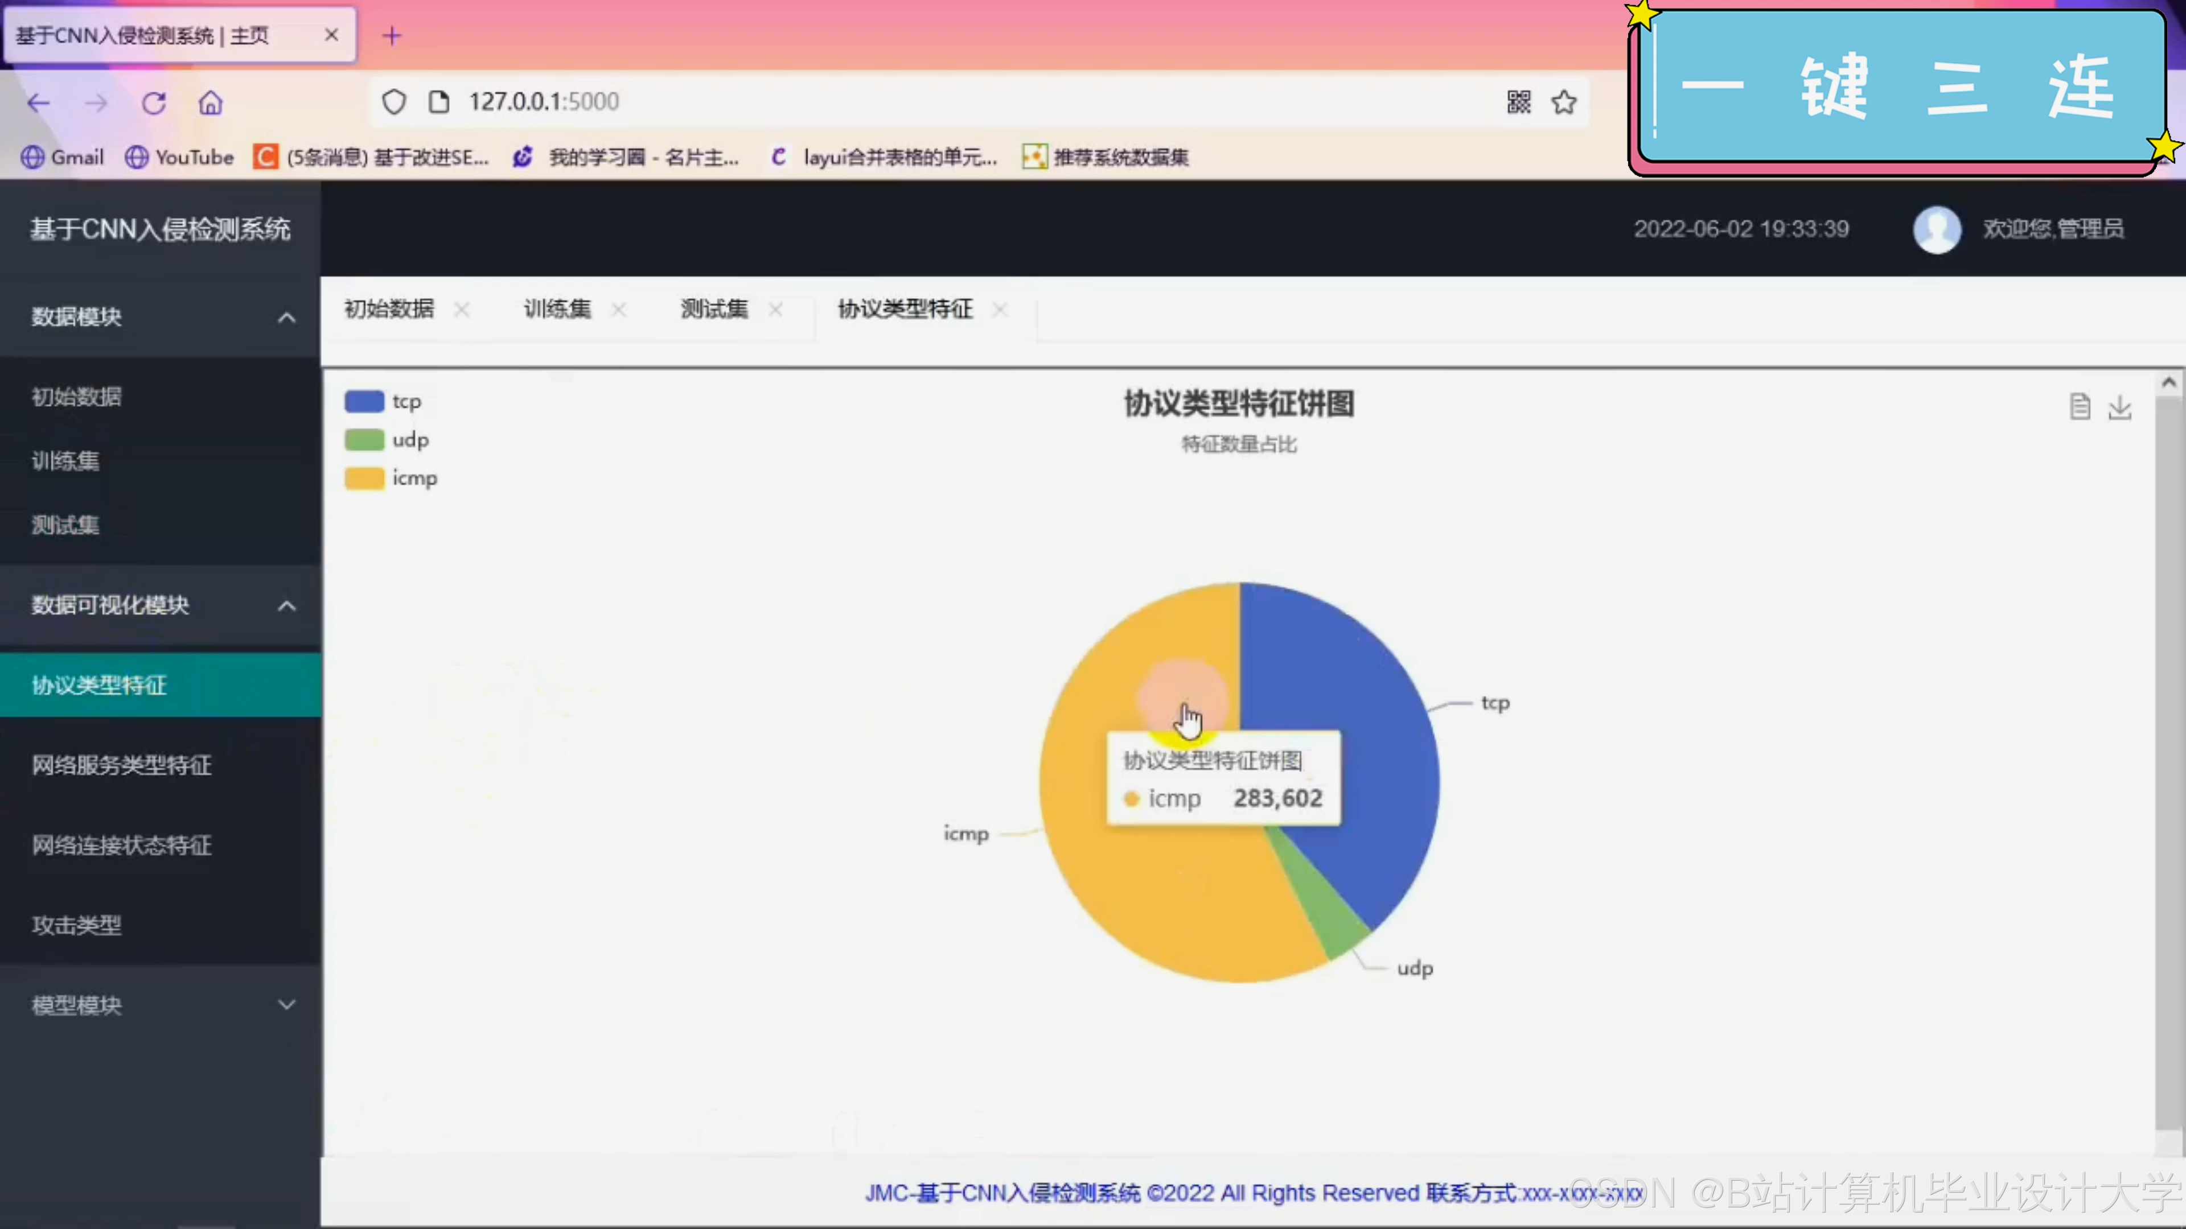Open the QR code icon in address bar
Screen dimensions: 2186x1229
click(1518, 102)
